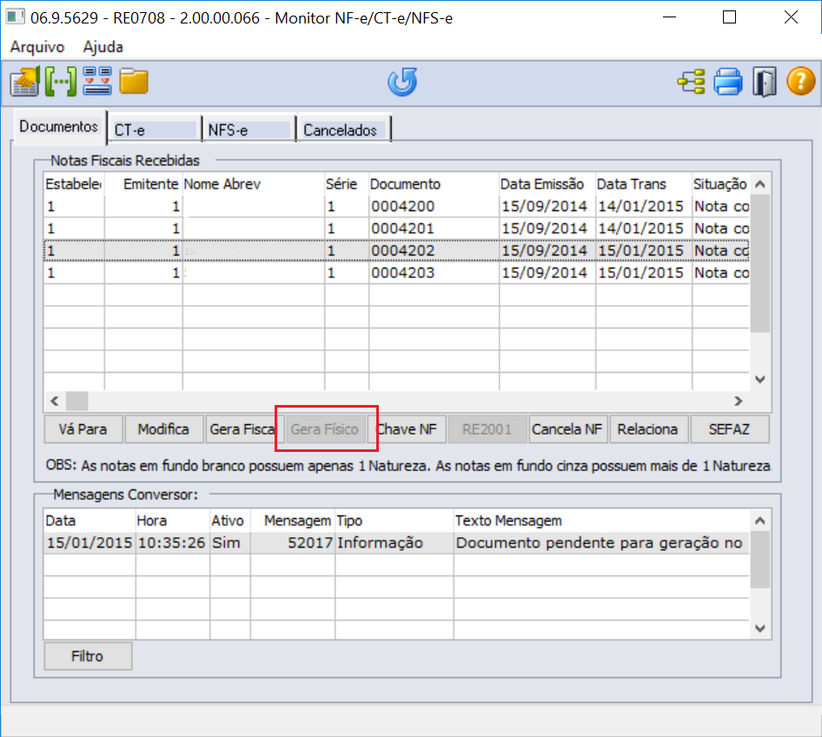Click the yellow tree structure icon

pyautogui.click(x=691, y=82)
